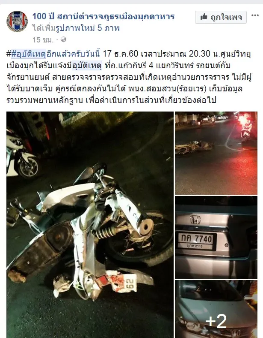Click the license plate 62 on the motorcycle
The image size is (263, 338).
point(130,283)
